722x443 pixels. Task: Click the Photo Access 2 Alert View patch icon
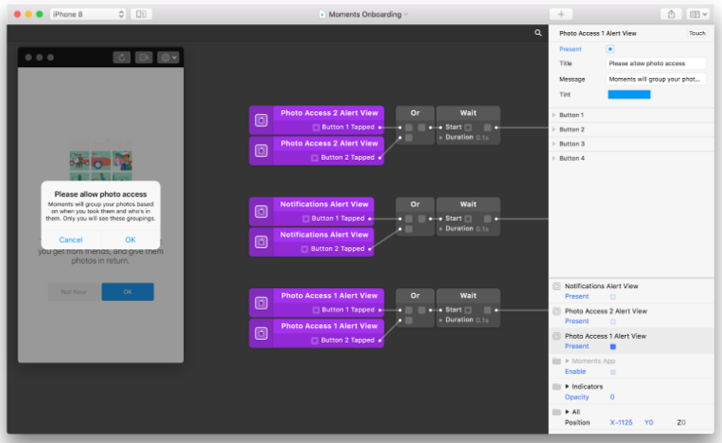261,121
